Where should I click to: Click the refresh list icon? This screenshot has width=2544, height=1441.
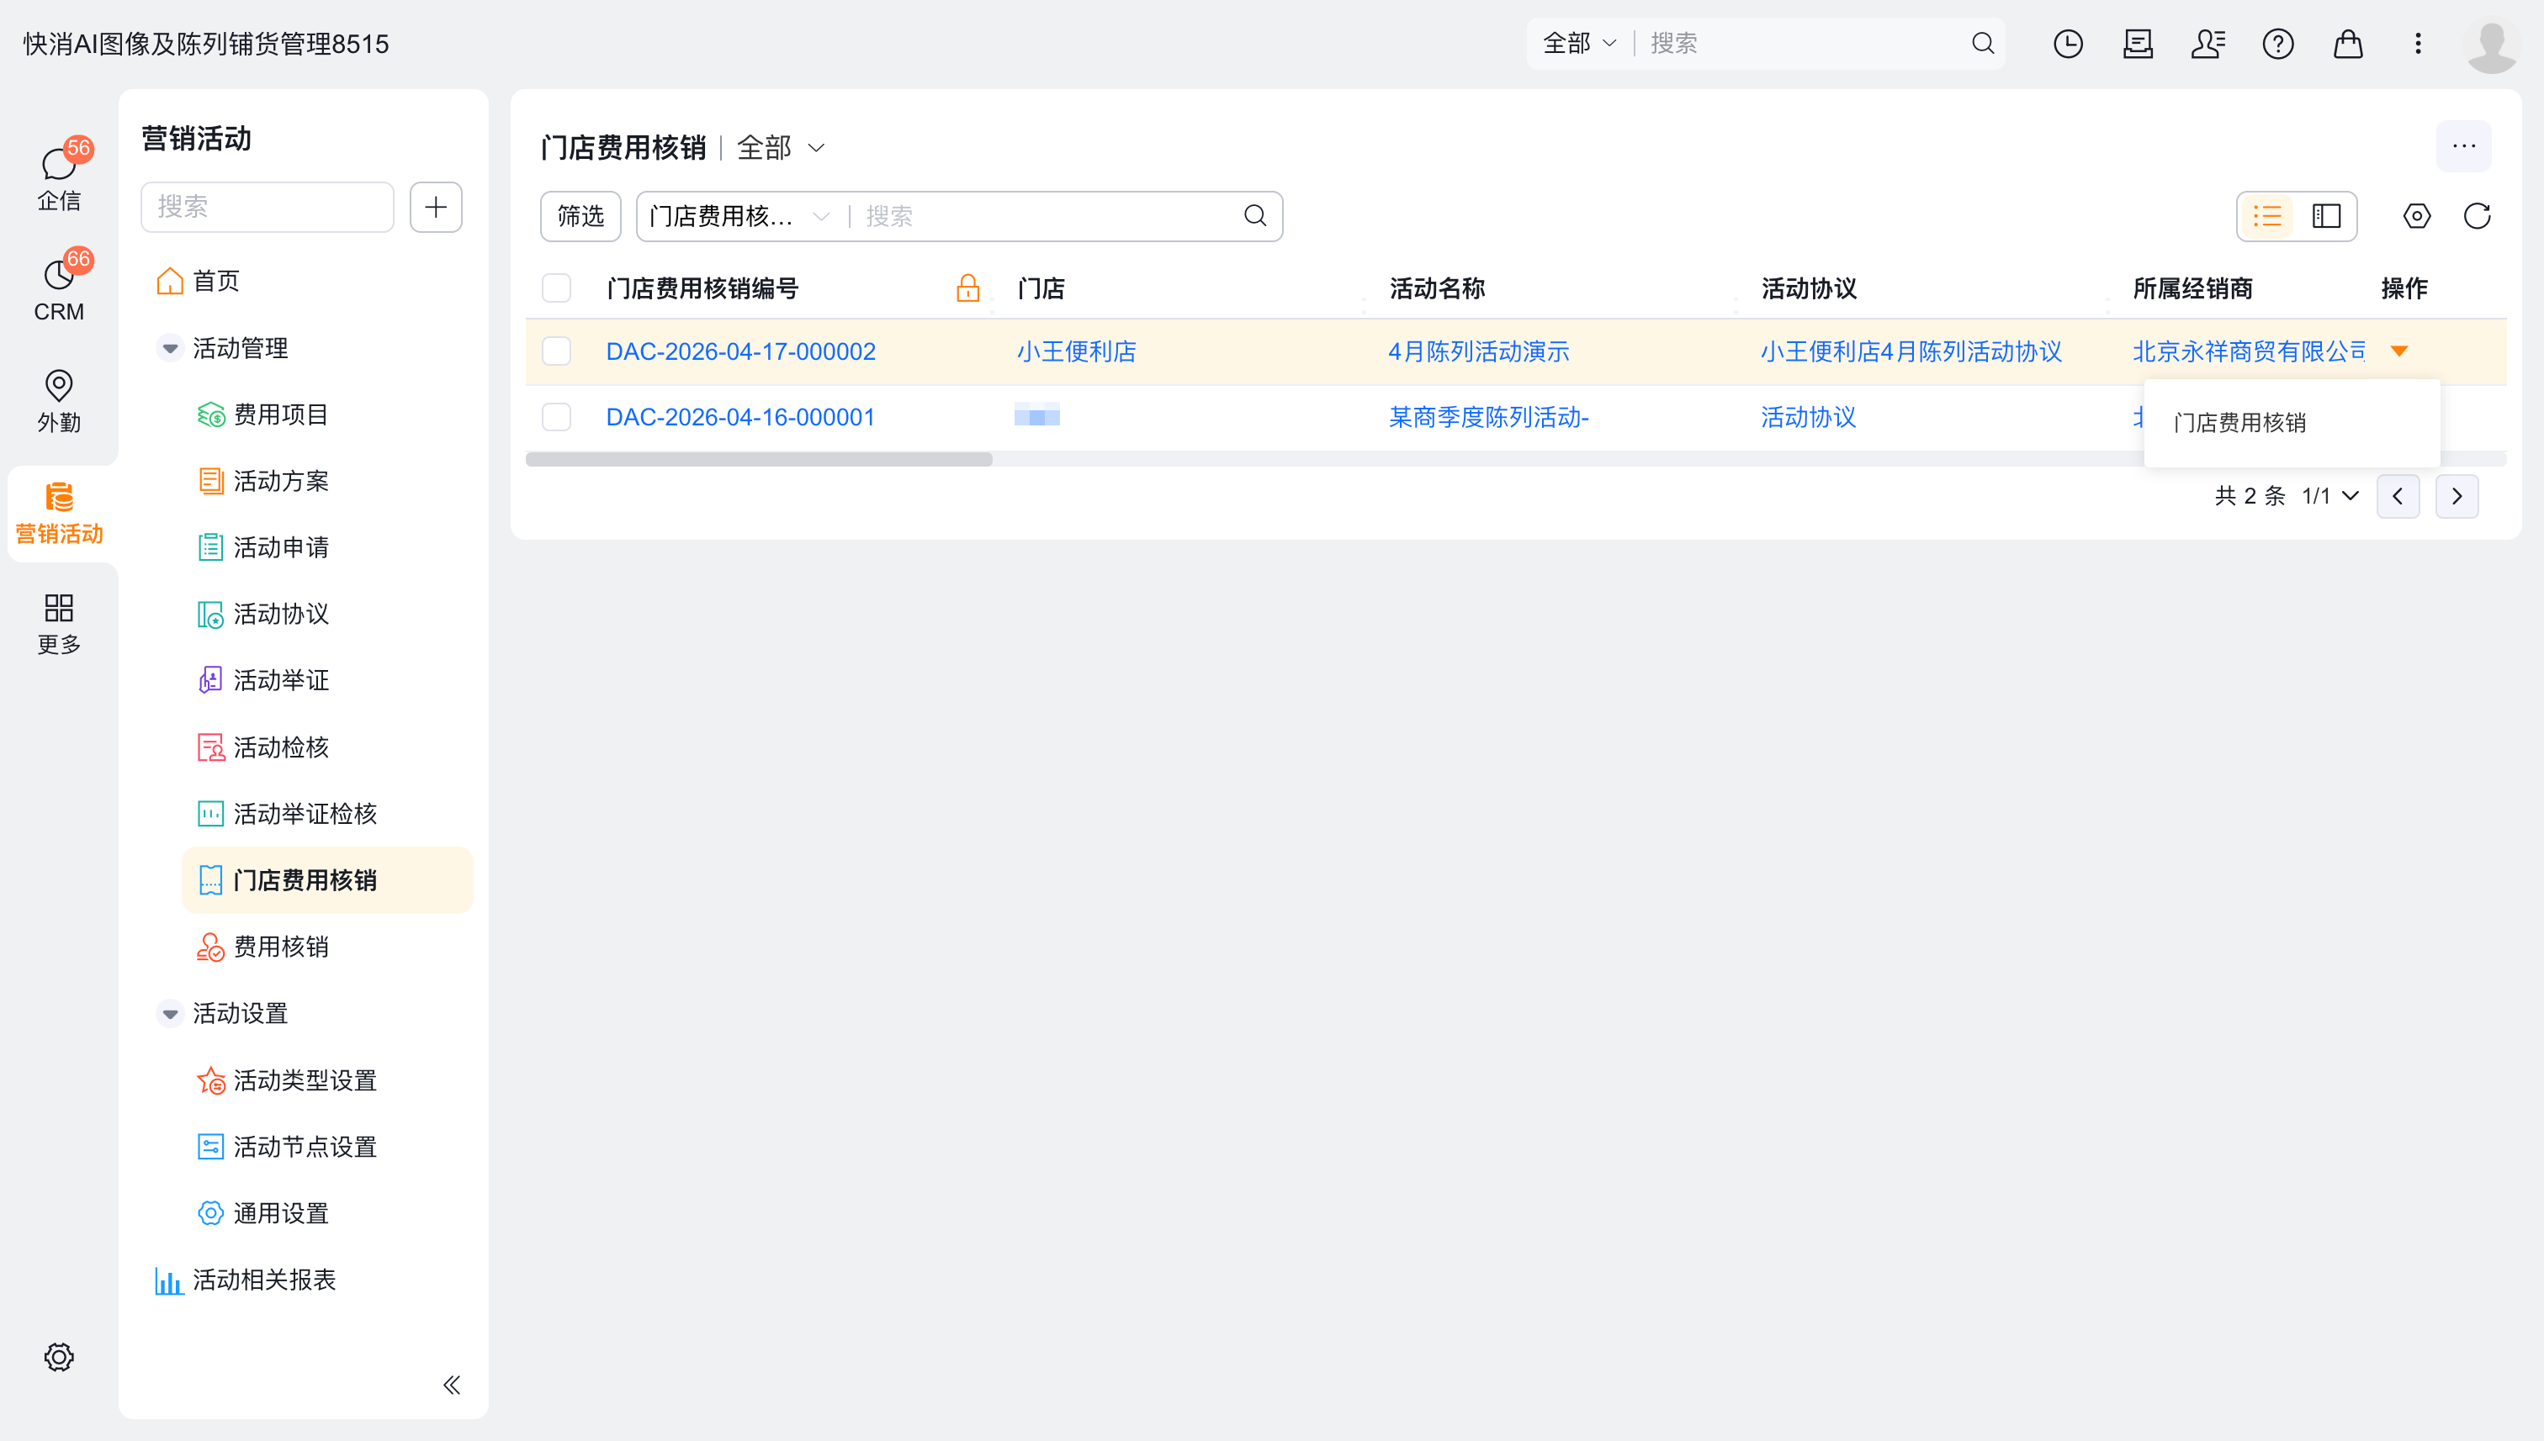[2477, 216]
